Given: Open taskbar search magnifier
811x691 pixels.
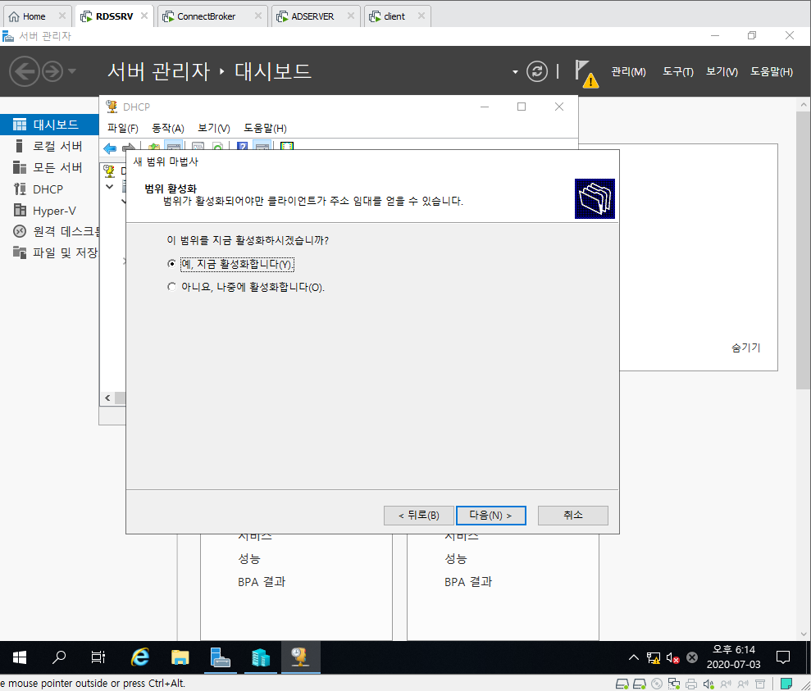Looking at the screenshot, I should 59,657.
